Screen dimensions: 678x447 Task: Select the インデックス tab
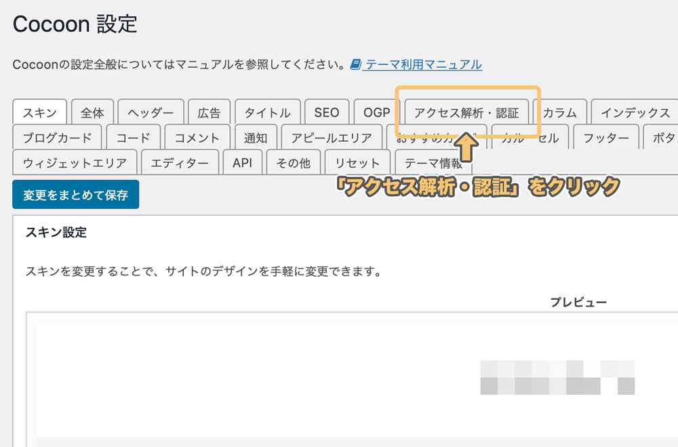(x=635, y=112)
